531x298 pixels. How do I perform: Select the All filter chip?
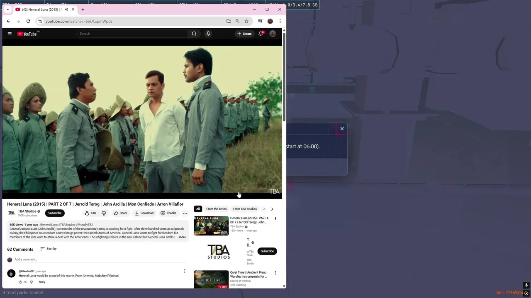click(x=198, y=209)
